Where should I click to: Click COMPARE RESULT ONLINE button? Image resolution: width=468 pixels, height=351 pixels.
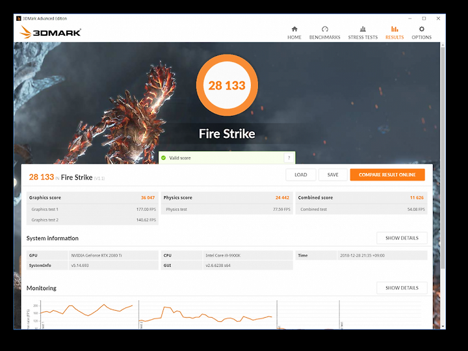(387, 175)
